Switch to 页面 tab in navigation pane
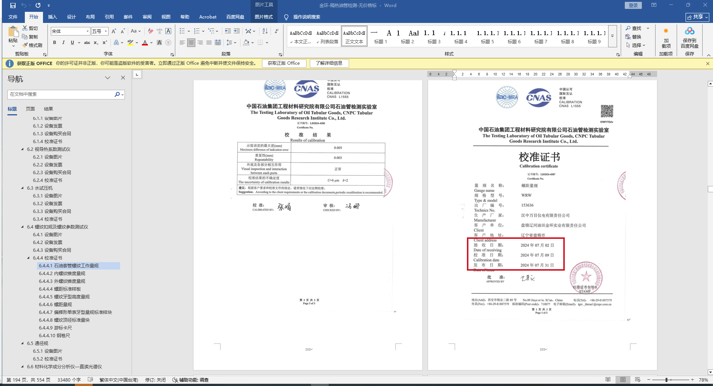The width and height of the screenshot is (713, 386). (30, 109)
